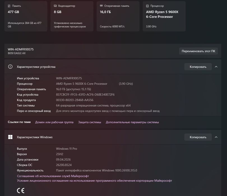
Task: Click the storage icon in the Память card
Action: coord(9,6)
